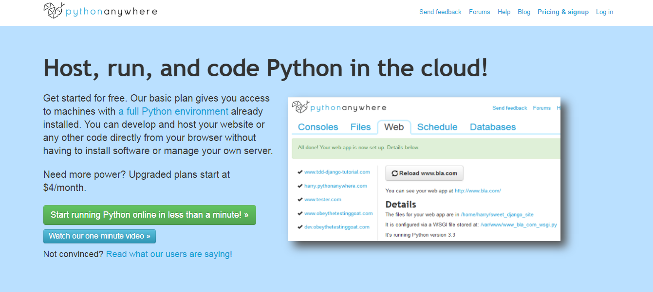Click Forums inside the embedded screenshot
The height and width of the screenshot is (292, 653).
542,108
